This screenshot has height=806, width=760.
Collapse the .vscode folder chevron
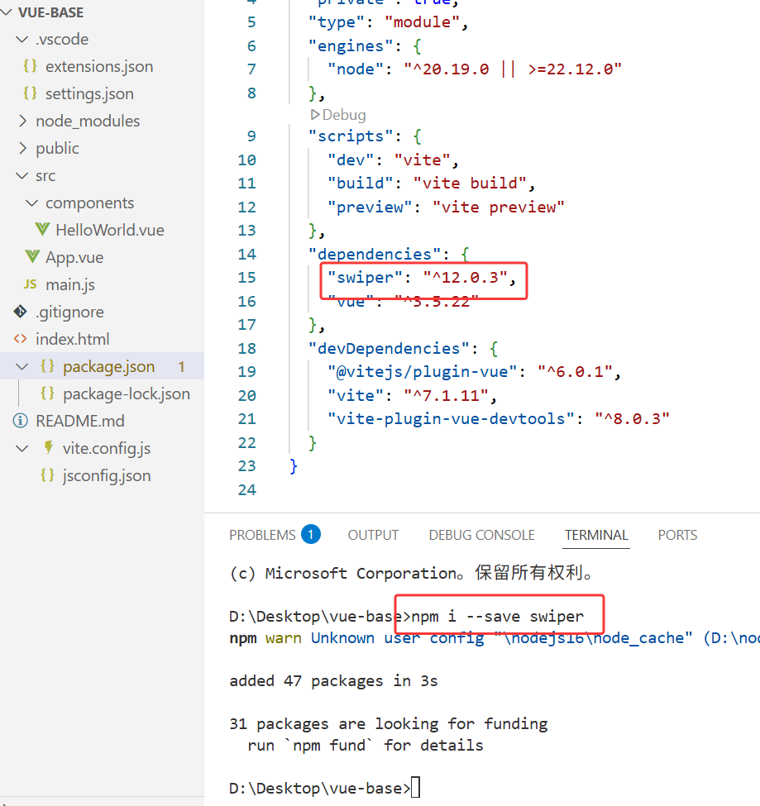point(22,39)
